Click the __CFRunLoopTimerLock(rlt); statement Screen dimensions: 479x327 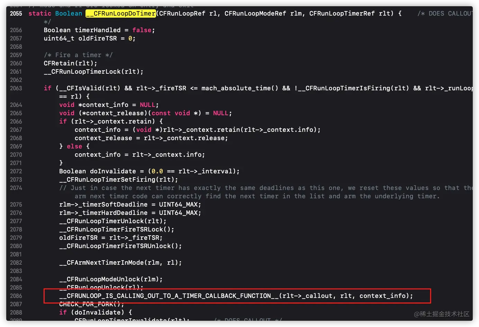[93, 72]
